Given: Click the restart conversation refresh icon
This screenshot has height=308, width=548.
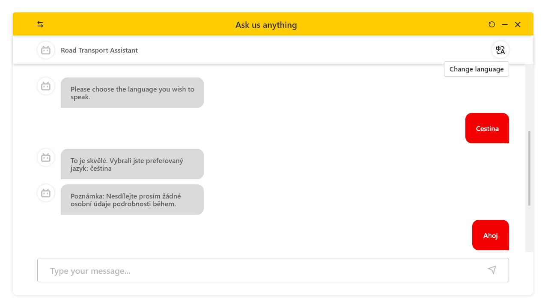Looking at the screenshot, I should 492,24.
